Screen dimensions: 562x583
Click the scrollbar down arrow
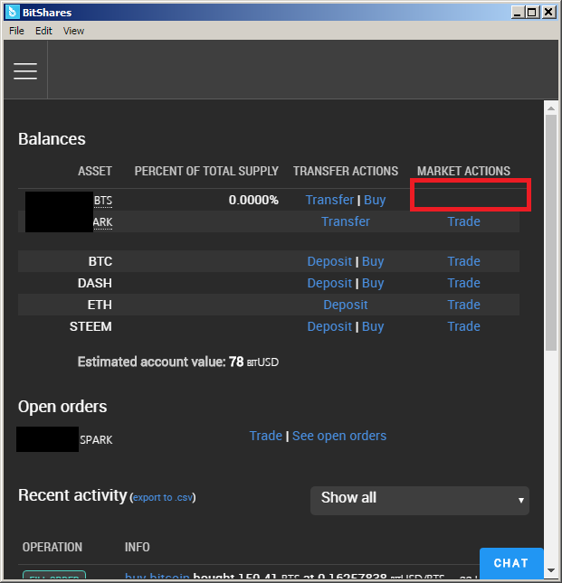pos(551,570)
